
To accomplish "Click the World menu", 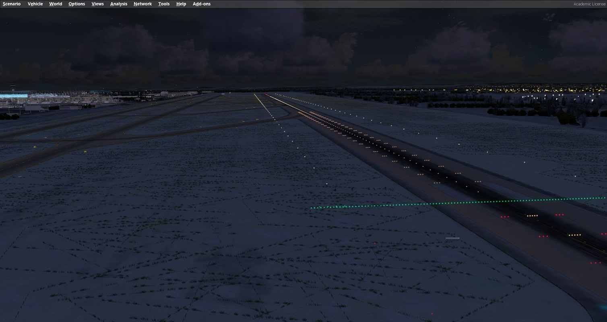I will [56, 4].
